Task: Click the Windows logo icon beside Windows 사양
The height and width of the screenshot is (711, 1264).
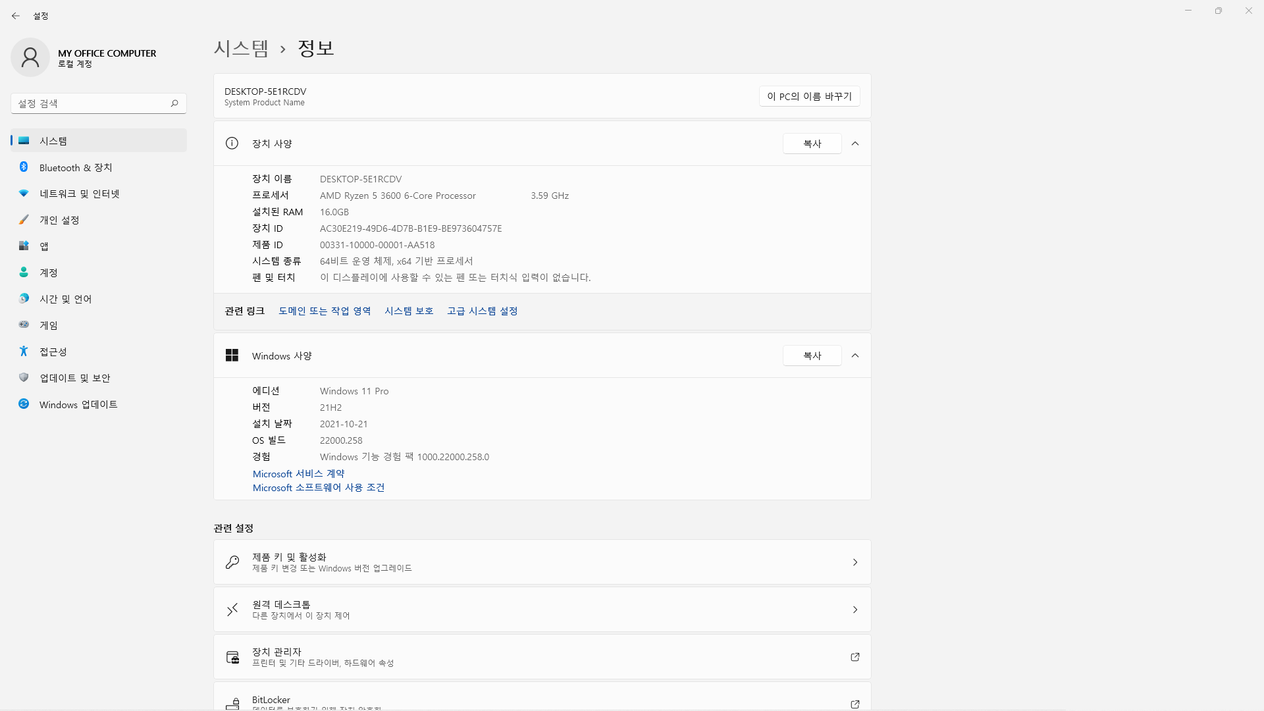Action: (x=232, y=355)
